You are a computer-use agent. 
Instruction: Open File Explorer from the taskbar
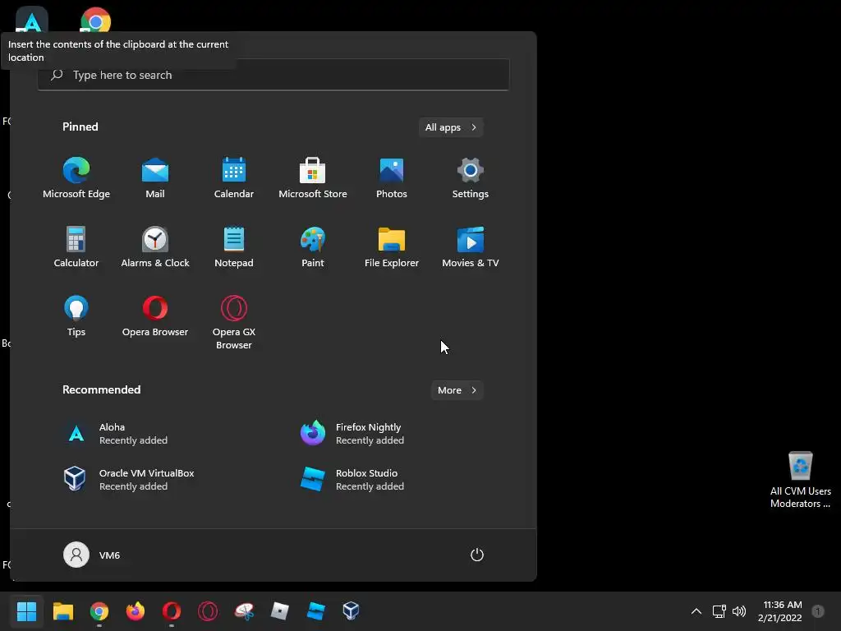click(x=62, y=610)
